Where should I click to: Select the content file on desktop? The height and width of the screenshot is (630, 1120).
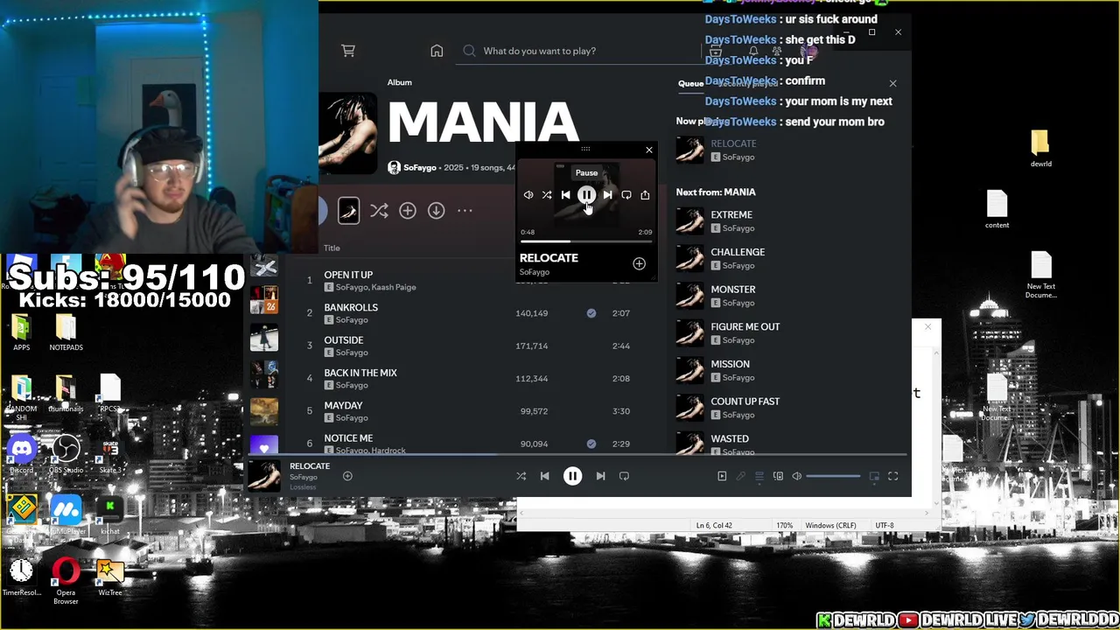coord(997,209)
